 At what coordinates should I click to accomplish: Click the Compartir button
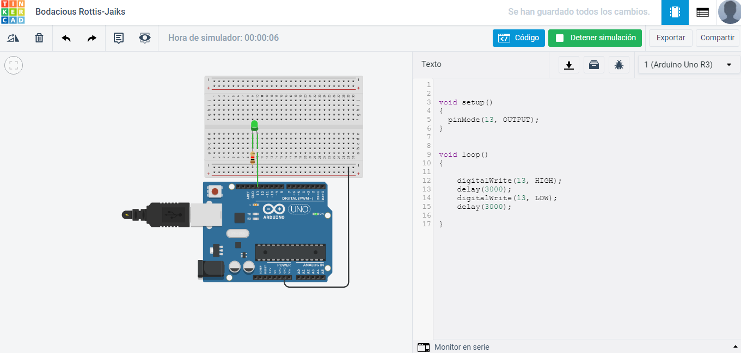tap(718, 38)
